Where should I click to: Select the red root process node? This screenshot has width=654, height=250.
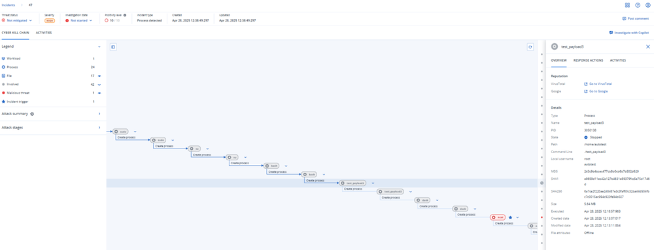click(x=498, y=217)
